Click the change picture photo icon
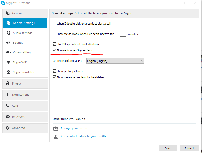 [56, 128]
